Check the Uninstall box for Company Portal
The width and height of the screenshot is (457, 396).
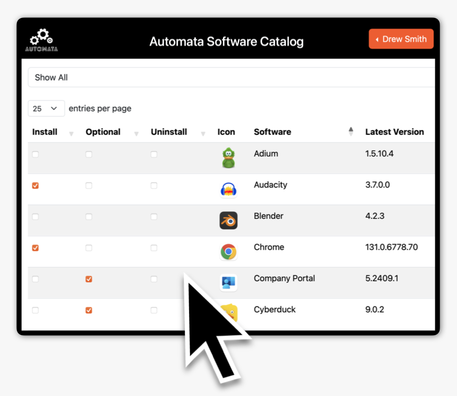coord(154,279)
